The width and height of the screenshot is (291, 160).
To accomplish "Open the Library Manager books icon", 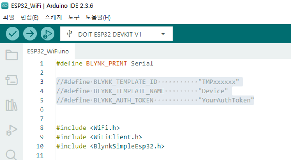I will 11,105.
